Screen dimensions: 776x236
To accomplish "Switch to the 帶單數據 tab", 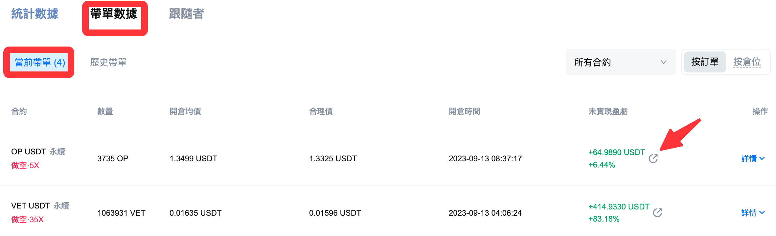I will click(114, 14).
